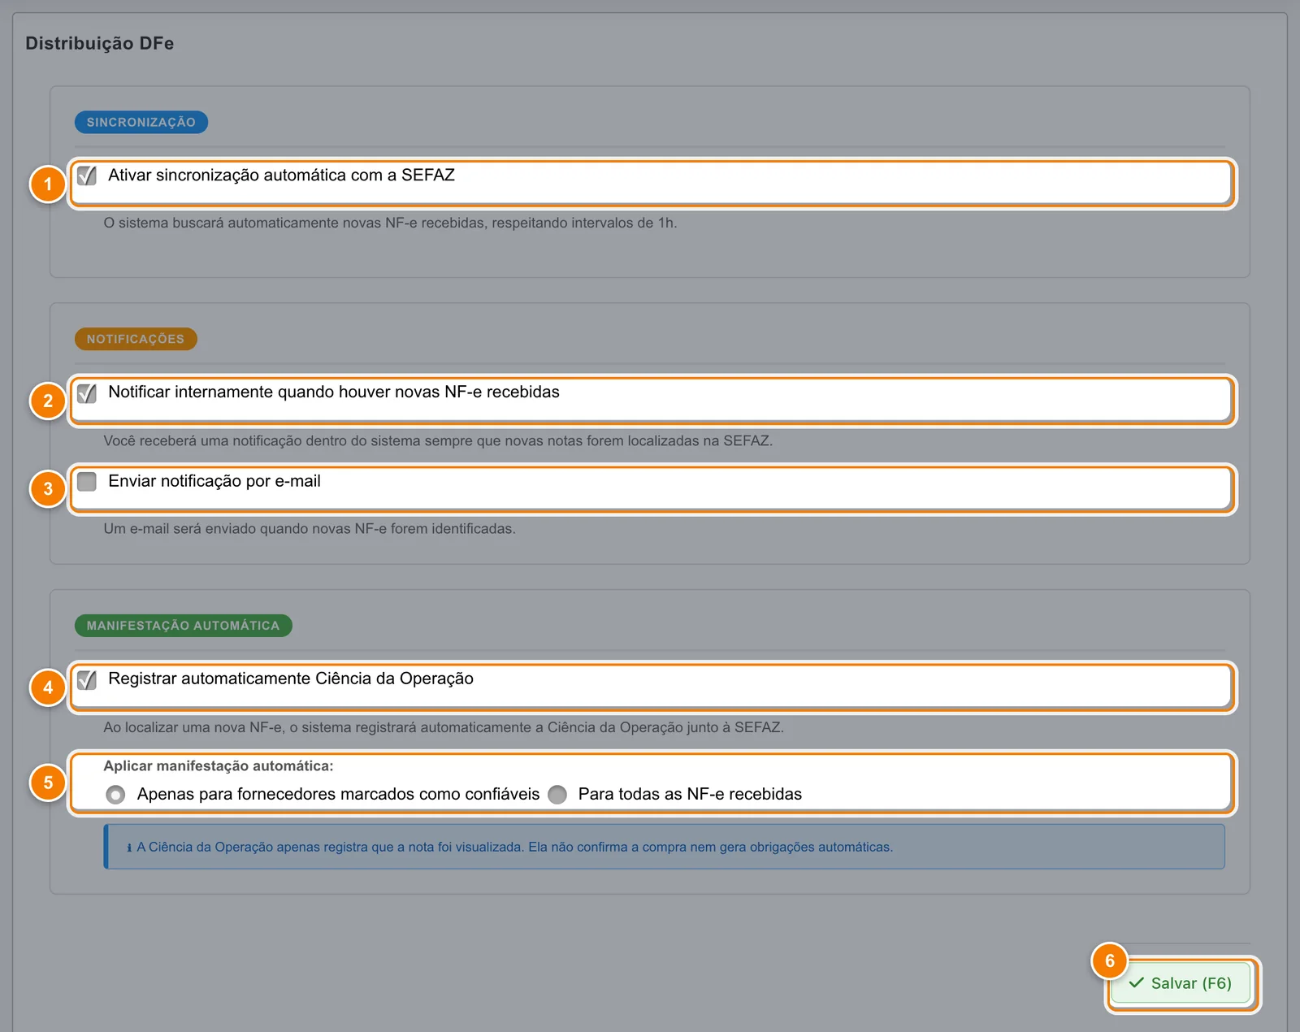This screenshot has height=1032, width=1300.
Task: Click text 'O sistema buscará automaticamente novas NF-e recebidas'
Action: pos(294,223)
